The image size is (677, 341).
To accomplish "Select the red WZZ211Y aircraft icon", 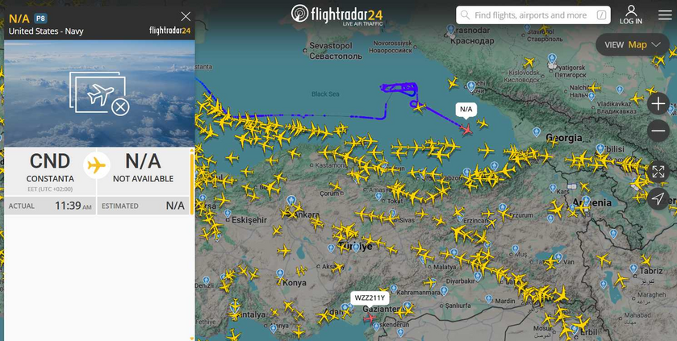I will [x=370, y=318].
